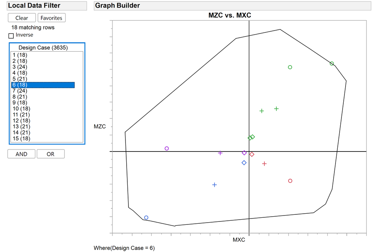
Task: Click the green circle point near the top right
Action: coord(331,63)
